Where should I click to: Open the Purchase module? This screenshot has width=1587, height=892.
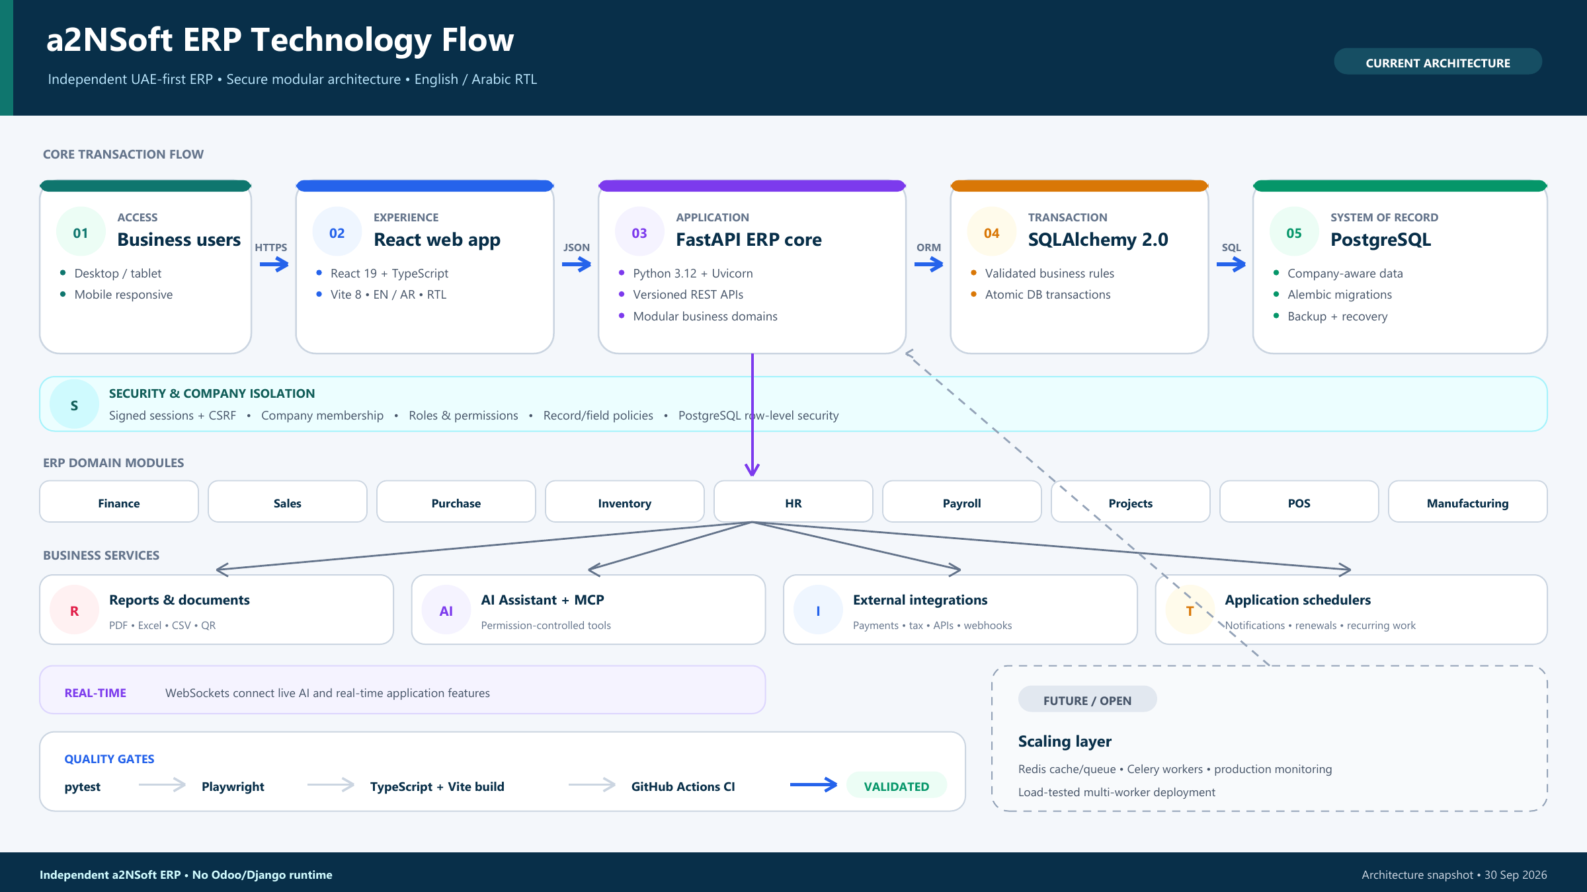pyautogui.click(x=456, y=502)
